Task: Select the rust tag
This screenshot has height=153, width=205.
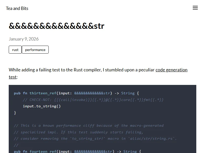Action: 15,50
